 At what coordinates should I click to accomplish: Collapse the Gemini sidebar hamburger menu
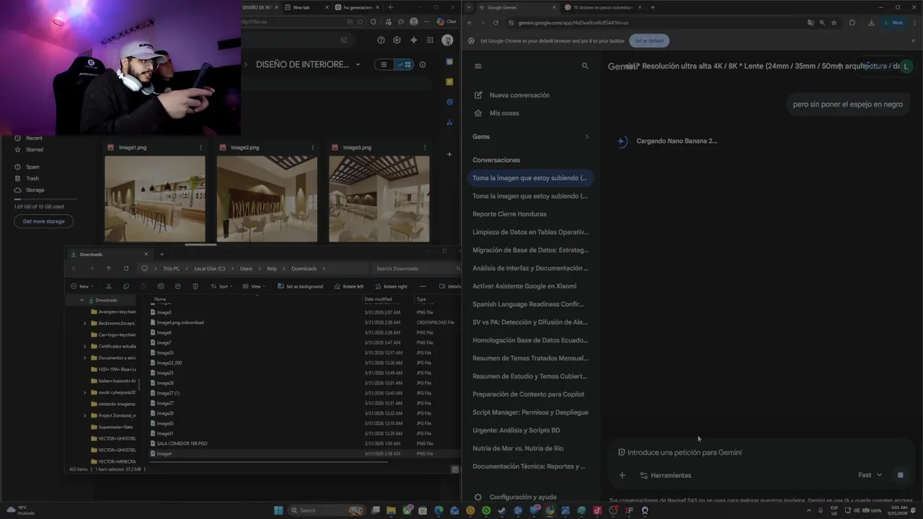point(477,66)
